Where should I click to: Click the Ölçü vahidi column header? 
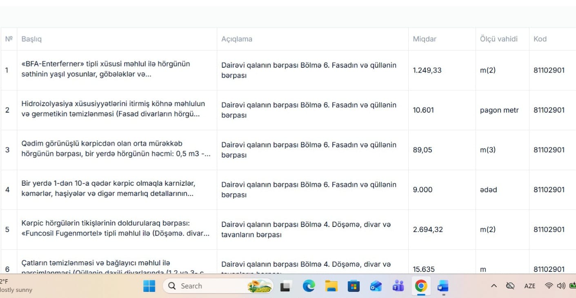(498, 39)
